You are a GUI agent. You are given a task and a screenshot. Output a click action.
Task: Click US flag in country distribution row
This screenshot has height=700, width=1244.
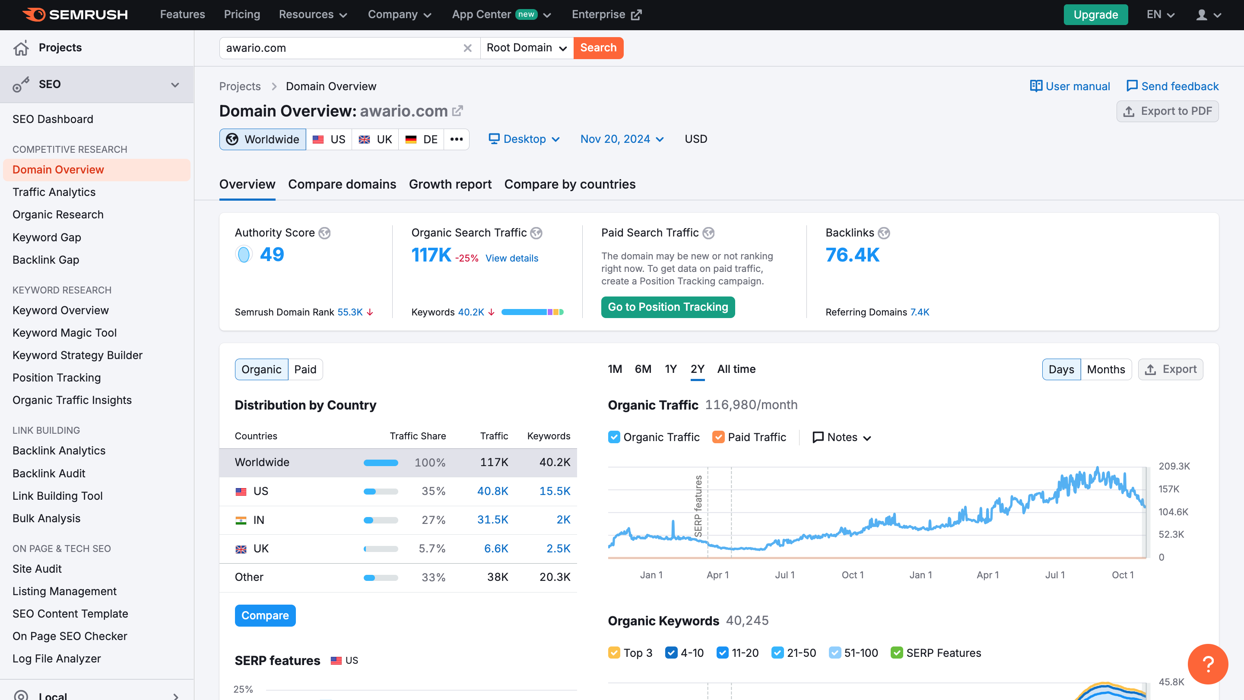click(x=241, y=492)
